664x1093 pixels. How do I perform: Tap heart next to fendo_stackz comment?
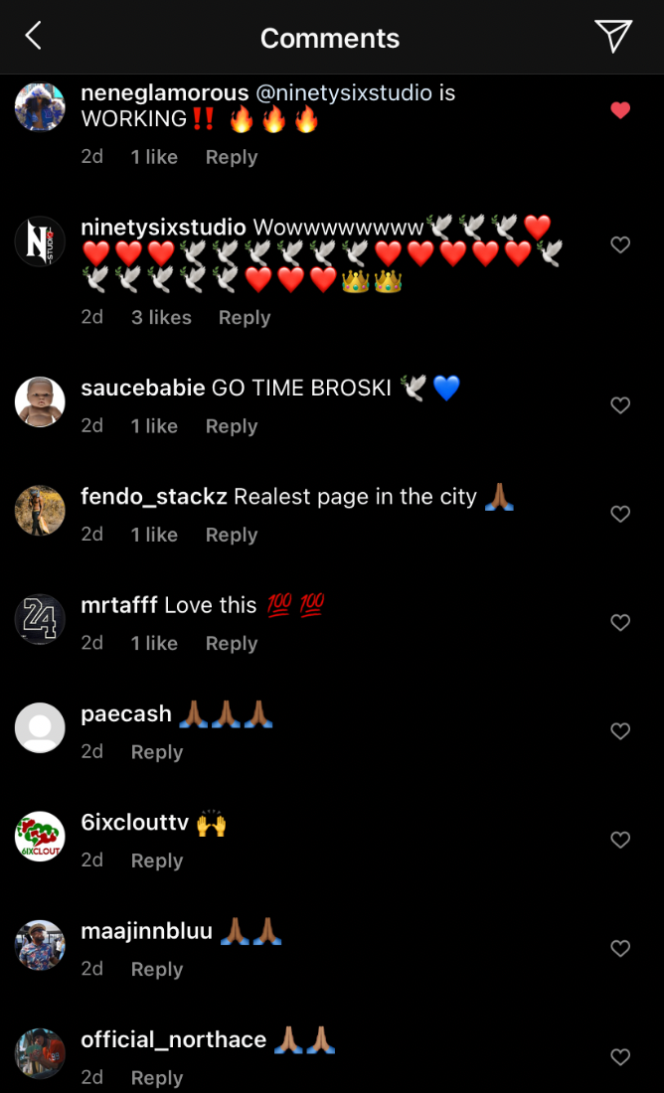(620, 514)
